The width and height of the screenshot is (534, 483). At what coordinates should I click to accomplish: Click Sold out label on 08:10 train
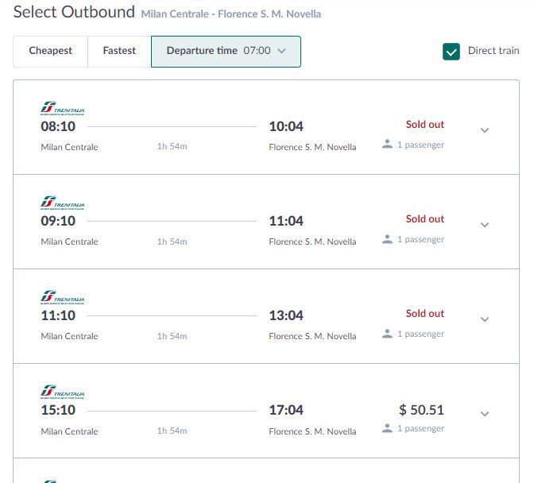[425, 124]
